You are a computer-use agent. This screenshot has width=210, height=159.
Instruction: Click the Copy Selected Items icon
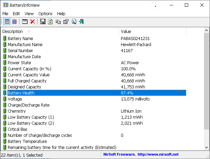(58, 22)
